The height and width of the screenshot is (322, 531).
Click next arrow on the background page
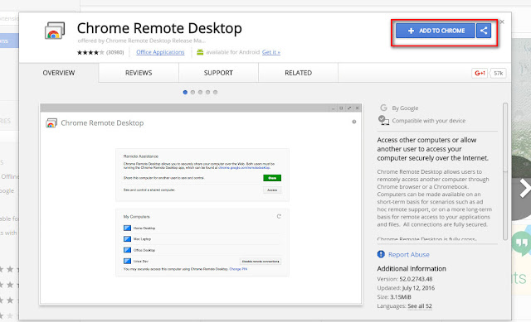point(524,188)
